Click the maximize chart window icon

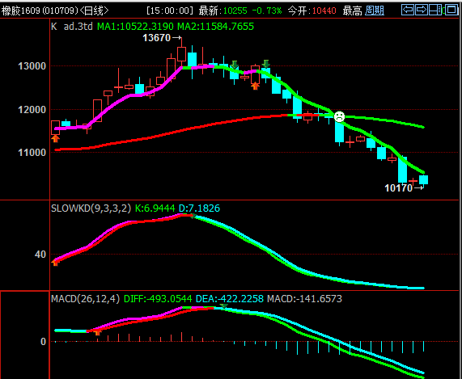[x=451, y=10]
